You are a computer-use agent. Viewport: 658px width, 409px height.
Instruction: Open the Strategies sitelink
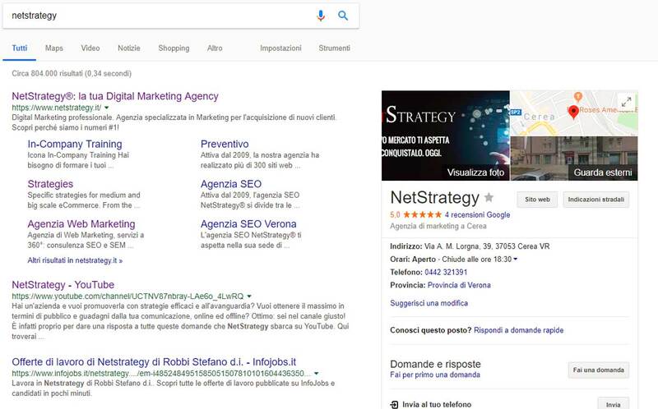coord(50,184)
